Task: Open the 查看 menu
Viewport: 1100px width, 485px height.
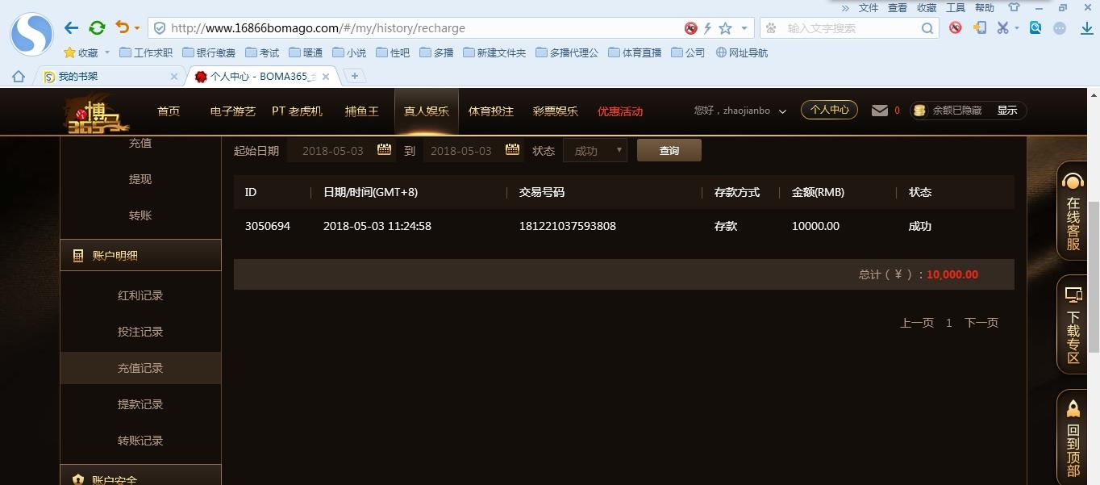Action: [x=898, y=7]
